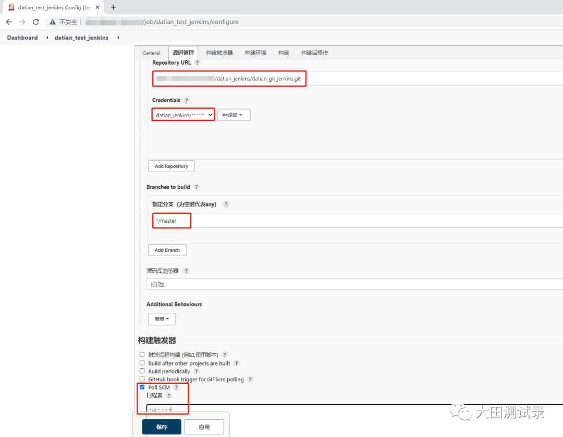The height and width of the screenshot is (437, 563).
Task: Uncheck Poll SCM checkbox
Action: (142, 387)
